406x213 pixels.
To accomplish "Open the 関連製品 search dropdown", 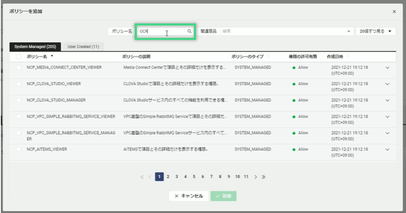I will (x=349, y=31).
